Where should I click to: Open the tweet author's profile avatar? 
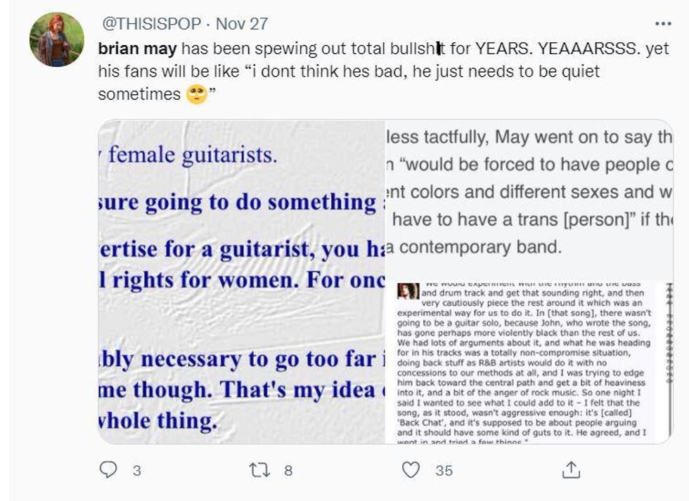tap(57, 39)
